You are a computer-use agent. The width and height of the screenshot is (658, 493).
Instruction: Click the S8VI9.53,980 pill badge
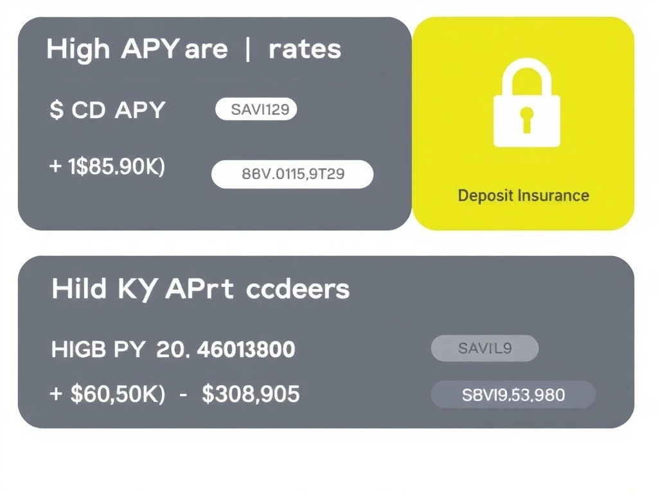pos(513,395)
